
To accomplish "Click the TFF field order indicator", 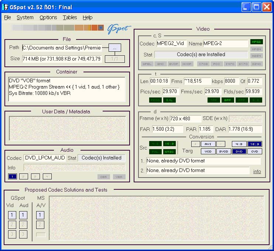I will (x=213, y=100).
